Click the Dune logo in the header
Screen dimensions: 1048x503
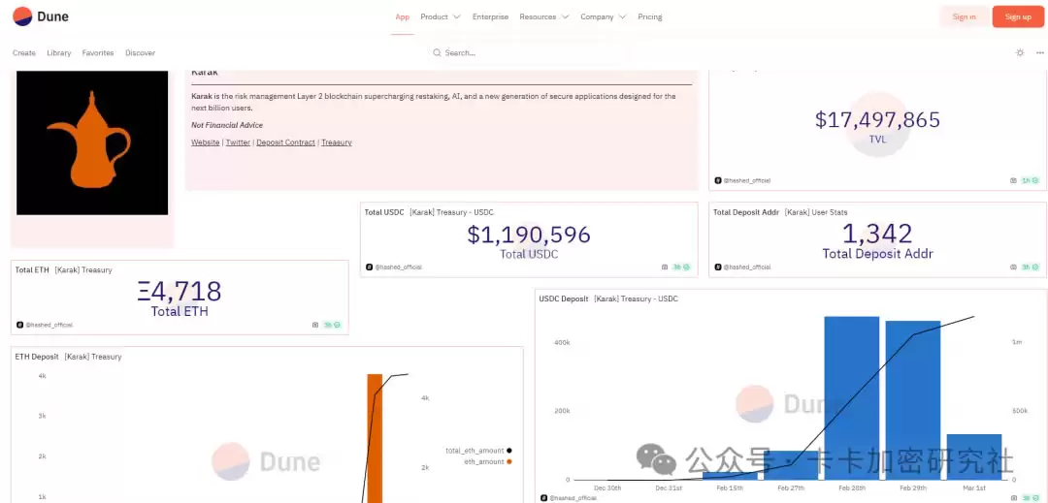click(x=41, y=16)
